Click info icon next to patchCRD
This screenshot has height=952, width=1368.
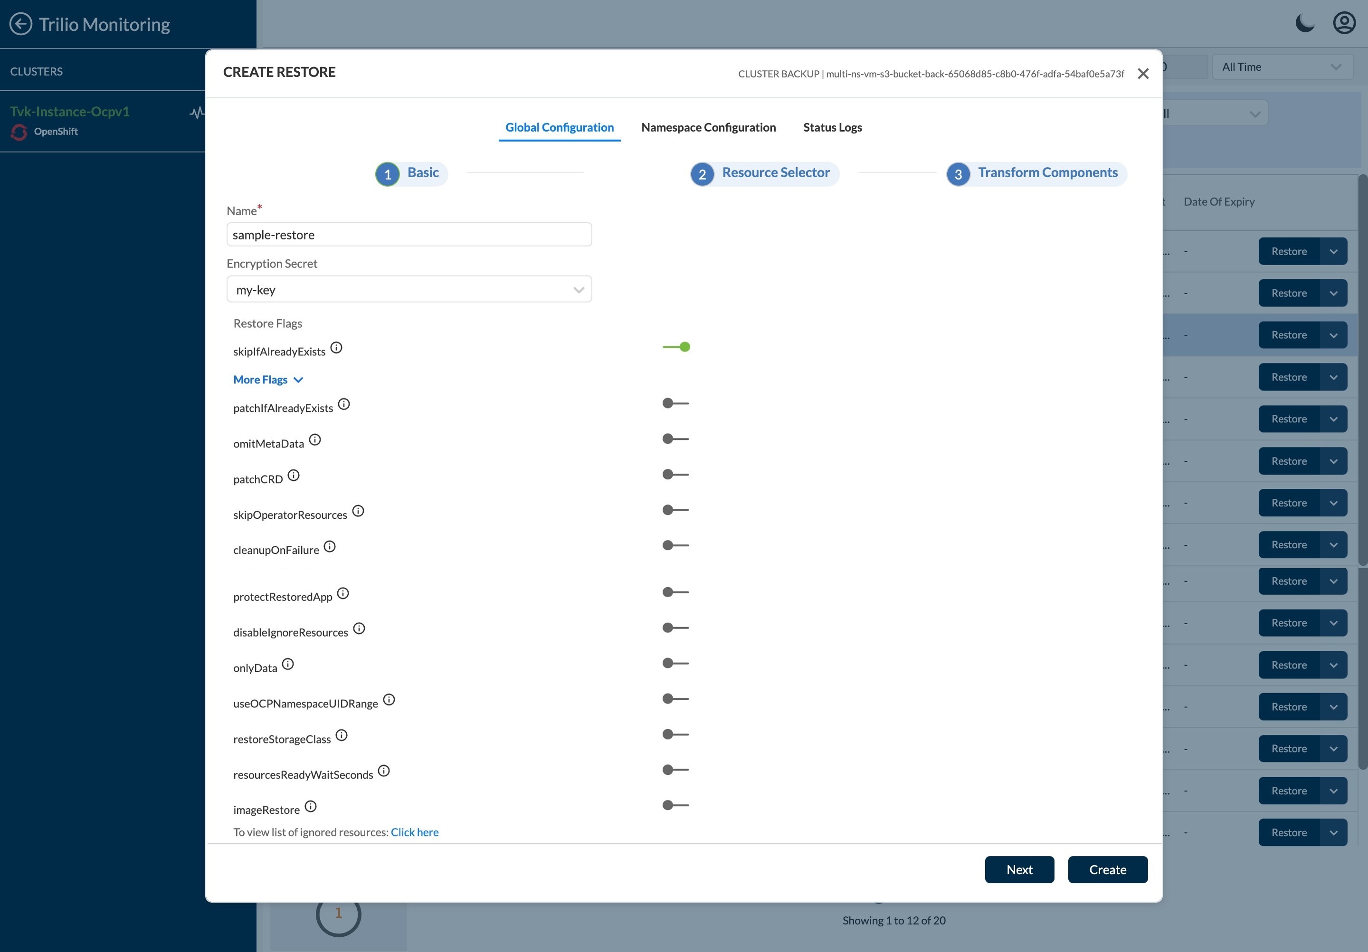point(293,476)
